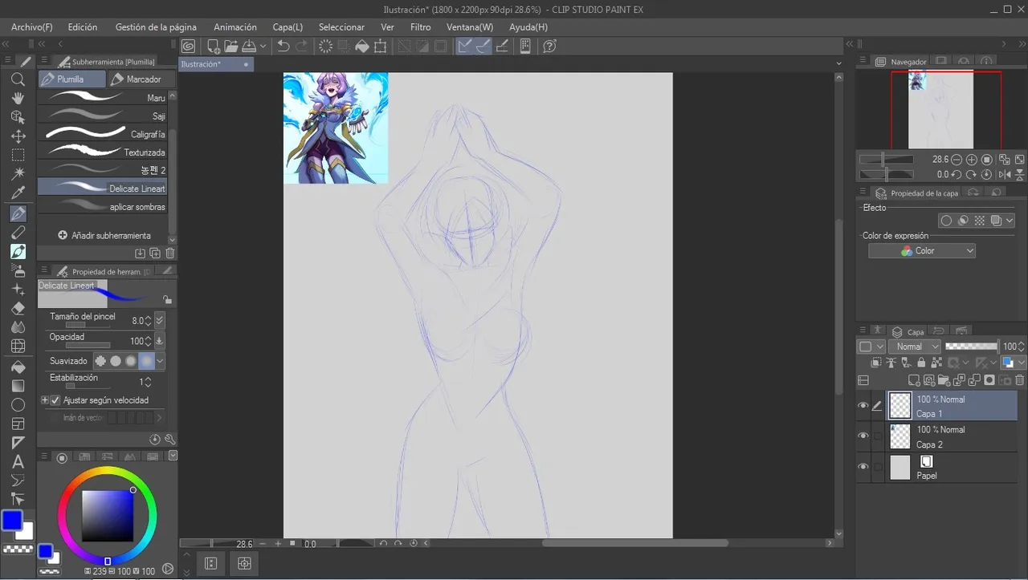Open the blending mode Normal dropdown
This screenshot has height=580, width=1028.
coord(914,347)
